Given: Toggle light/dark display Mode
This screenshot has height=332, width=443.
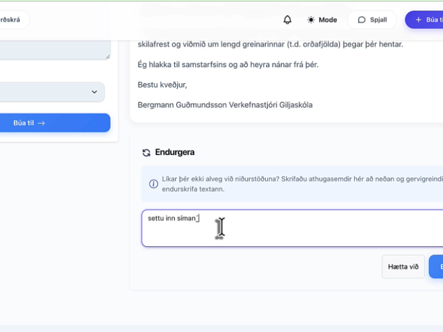Looking at the screenshot, I should coord(322,19).
